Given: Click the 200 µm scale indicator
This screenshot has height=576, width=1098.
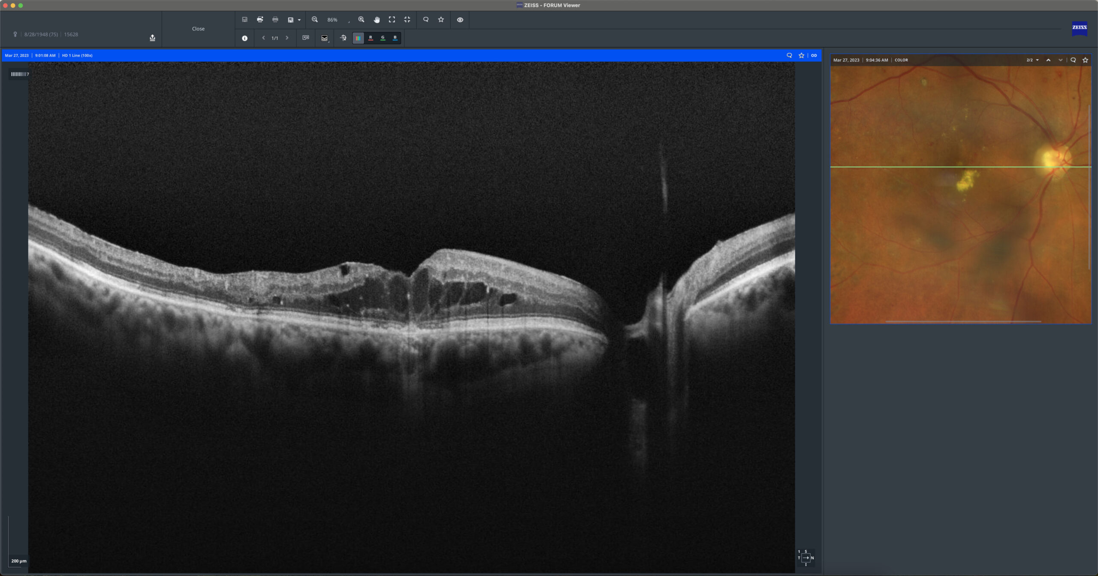Looking at the screenshot, I should [x=18, y=561].
